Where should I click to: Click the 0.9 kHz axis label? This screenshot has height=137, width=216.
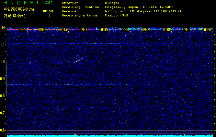[x=3, y=79]
